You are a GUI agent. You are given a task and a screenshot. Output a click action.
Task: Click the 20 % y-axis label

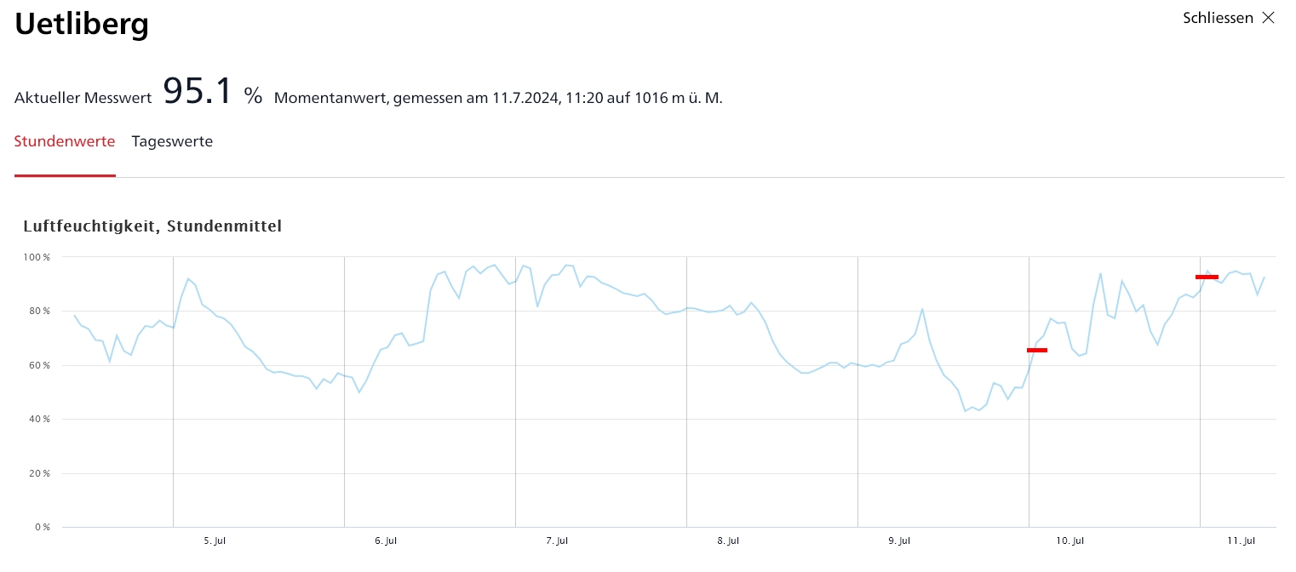[40, 473]
